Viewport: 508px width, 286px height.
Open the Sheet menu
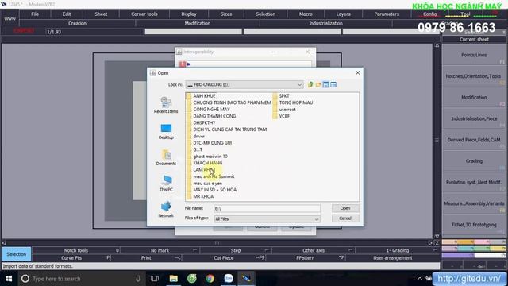click(101, 14)
